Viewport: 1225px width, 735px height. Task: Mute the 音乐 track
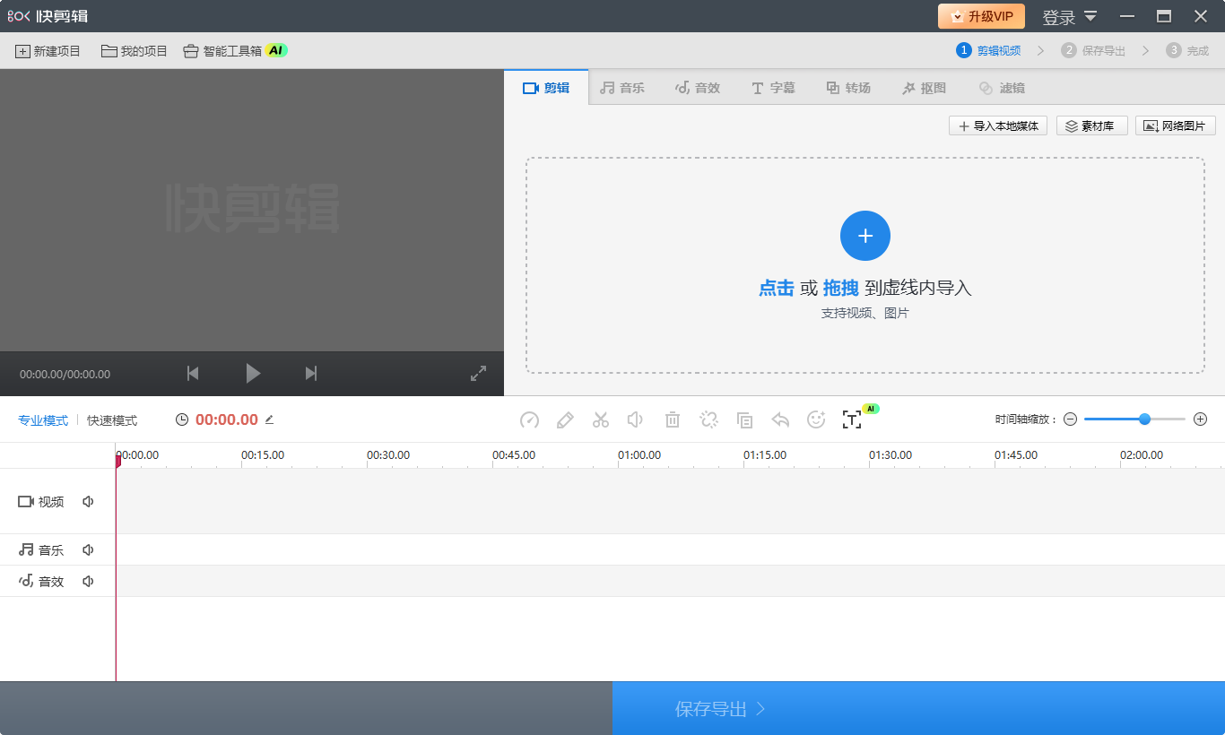click(x=87, y=549)
